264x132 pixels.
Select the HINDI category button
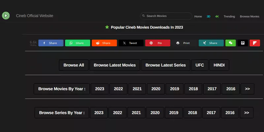(219, 65)
